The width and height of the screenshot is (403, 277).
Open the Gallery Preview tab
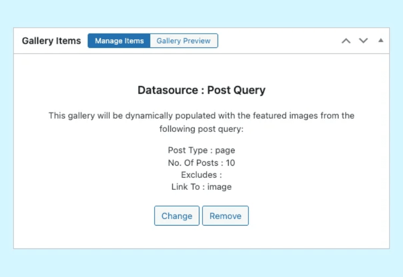click(x=183, y=41)
